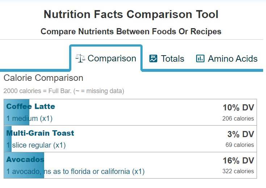Click the 69 calories label
The height and width of the screenshot is (188, 266).
pyautogui.click(x=240, y=145)
